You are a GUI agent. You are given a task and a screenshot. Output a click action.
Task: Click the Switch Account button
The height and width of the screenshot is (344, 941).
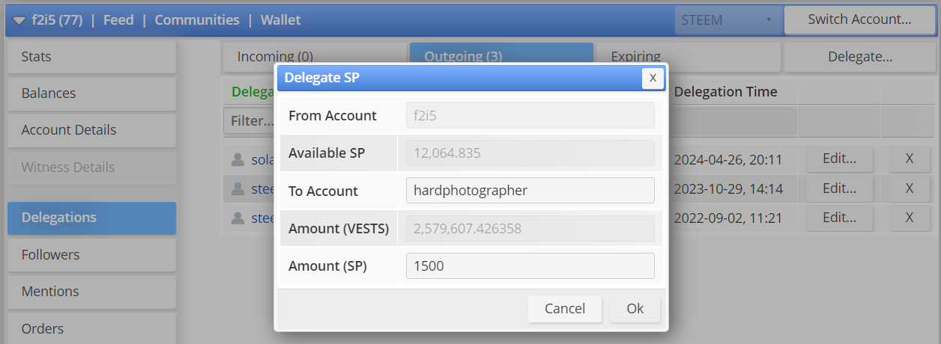(x=859, y=20)
